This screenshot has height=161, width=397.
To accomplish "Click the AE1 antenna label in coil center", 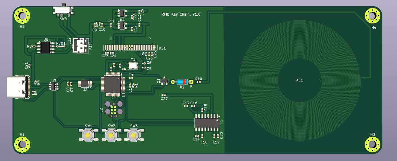I will click(299, 80).
